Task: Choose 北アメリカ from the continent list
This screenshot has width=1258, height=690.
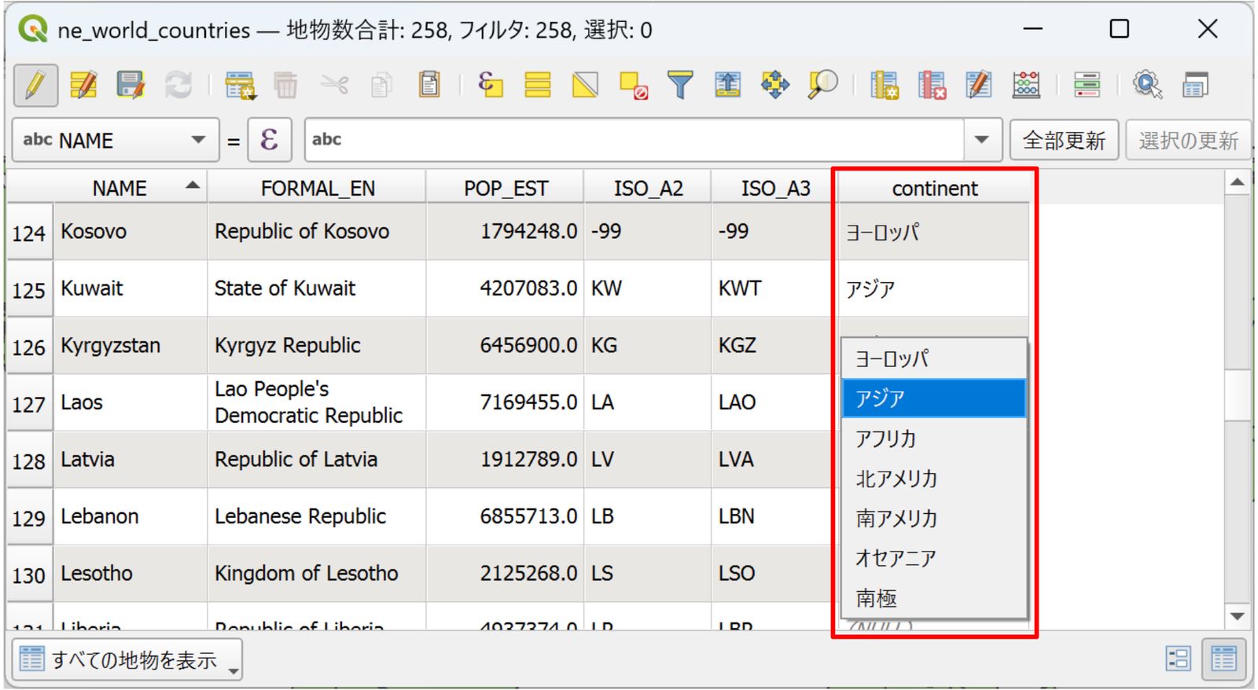Action: click(934, 479)
